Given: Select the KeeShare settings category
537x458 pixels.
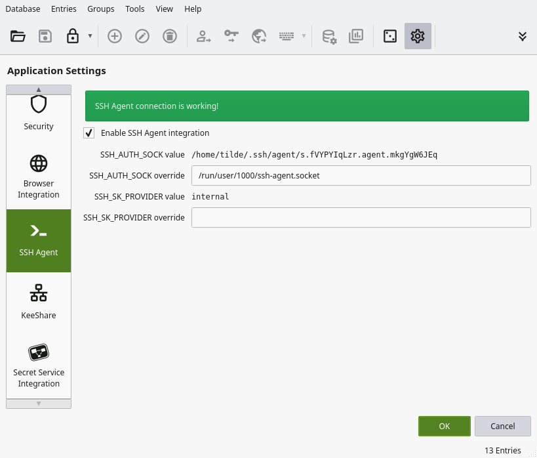Looking at the screenshot, I should [x=39, y=301].
